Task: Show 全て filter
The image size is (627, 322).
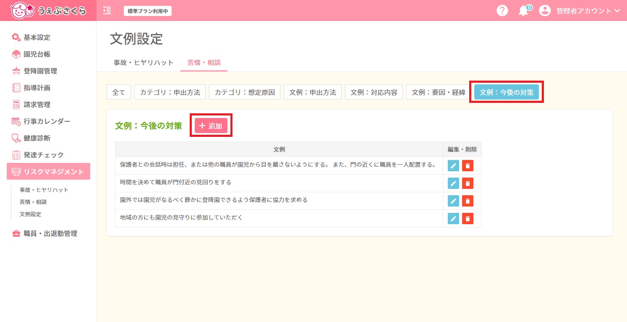Action: [x=119, y=92]
